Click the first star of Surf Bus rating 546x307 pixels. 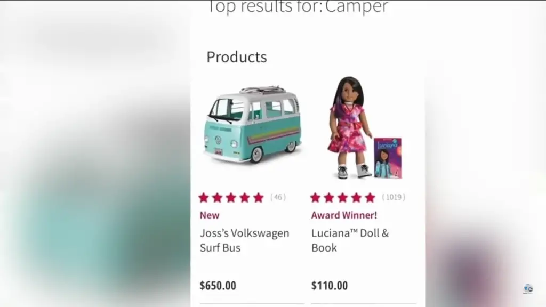click(x=204, y=198)
